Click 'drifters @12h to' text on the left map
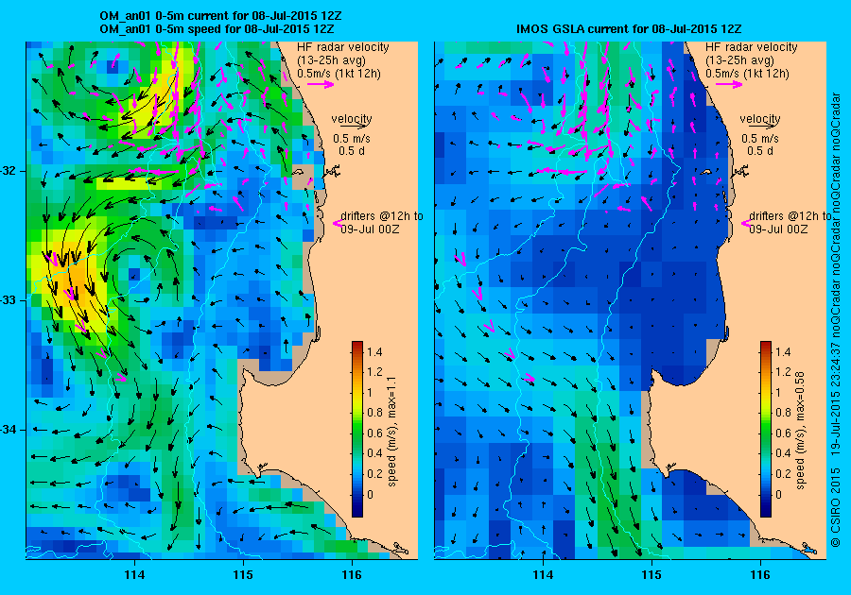Screen dimensions: 851x595 382,215
